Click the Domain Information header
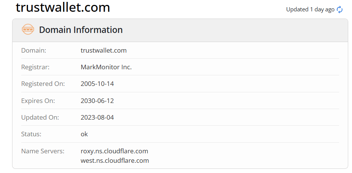The width and height of the screenshot is (352, 173). tap(81, 30)
